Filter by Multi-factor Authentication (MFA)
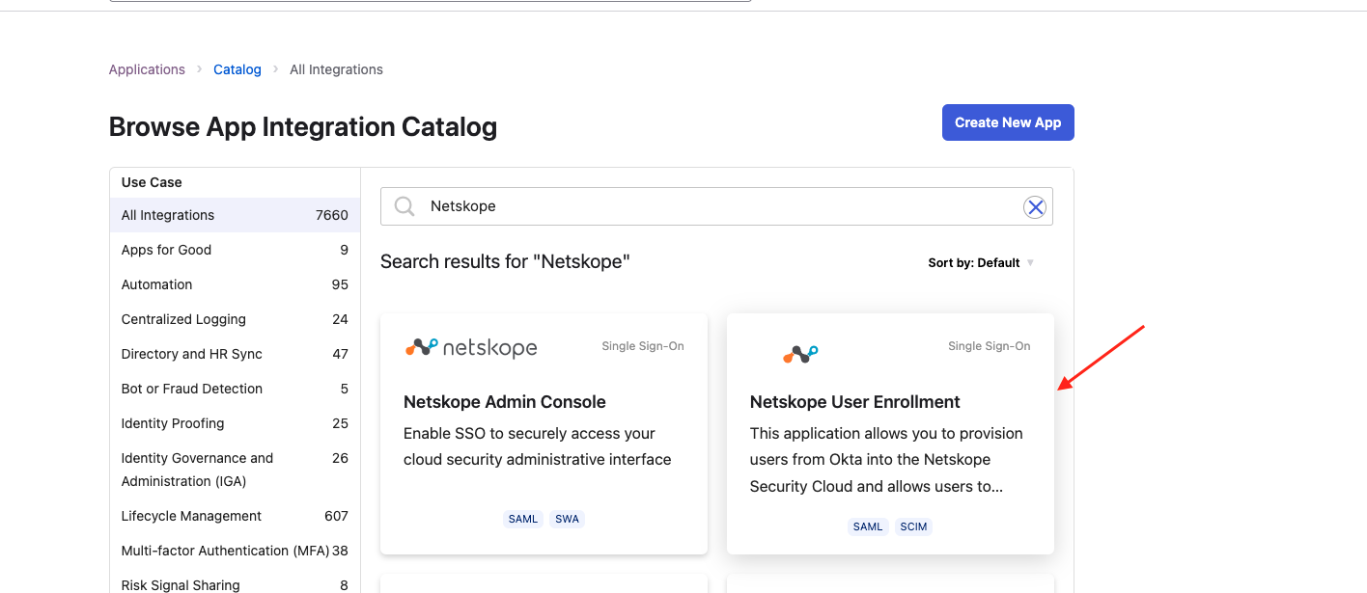 235,551
